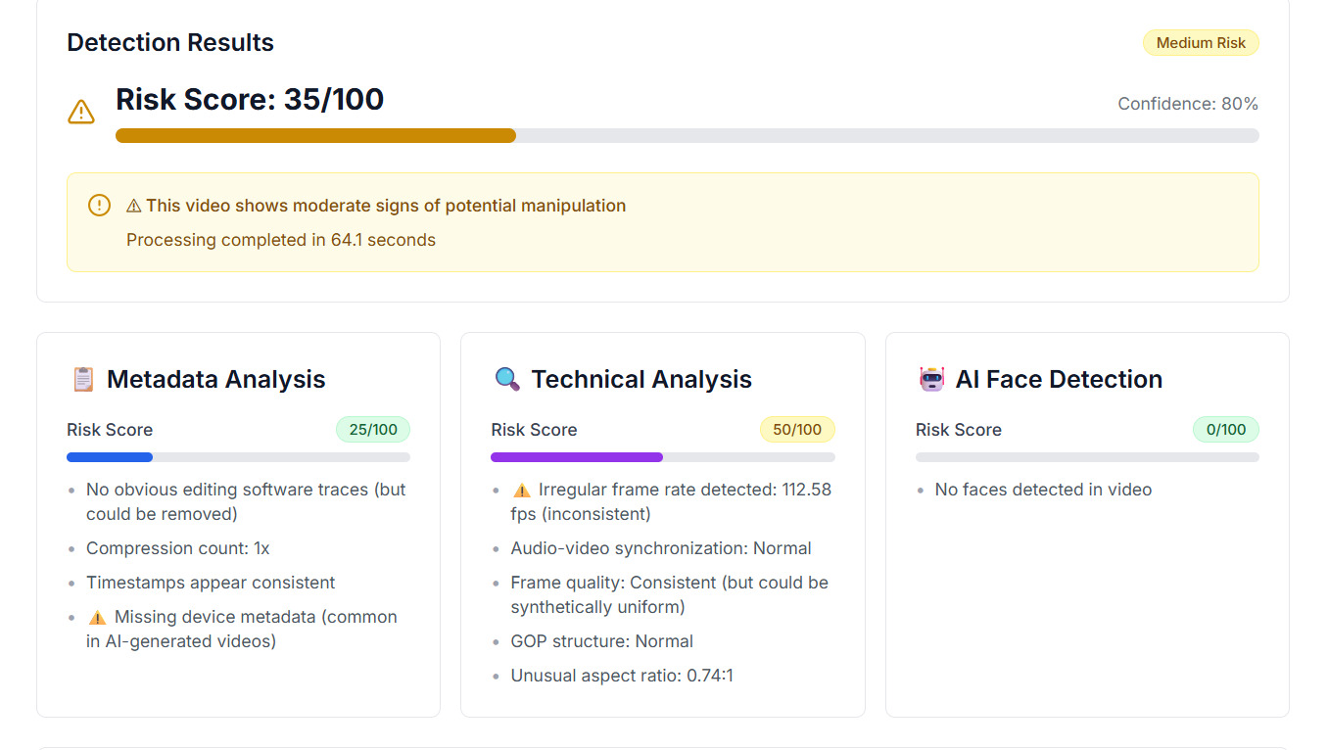Click warning icon beside Irregular frame rate
Image resolution: width=1328 pixels, height=750 pixels.
tap(521, 490)
